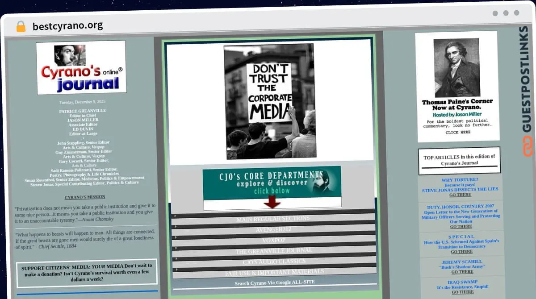Click the Susan Rosenthal, Senior Editor line
Viewport: 536px width, 299px height.
tap(84, 178)
